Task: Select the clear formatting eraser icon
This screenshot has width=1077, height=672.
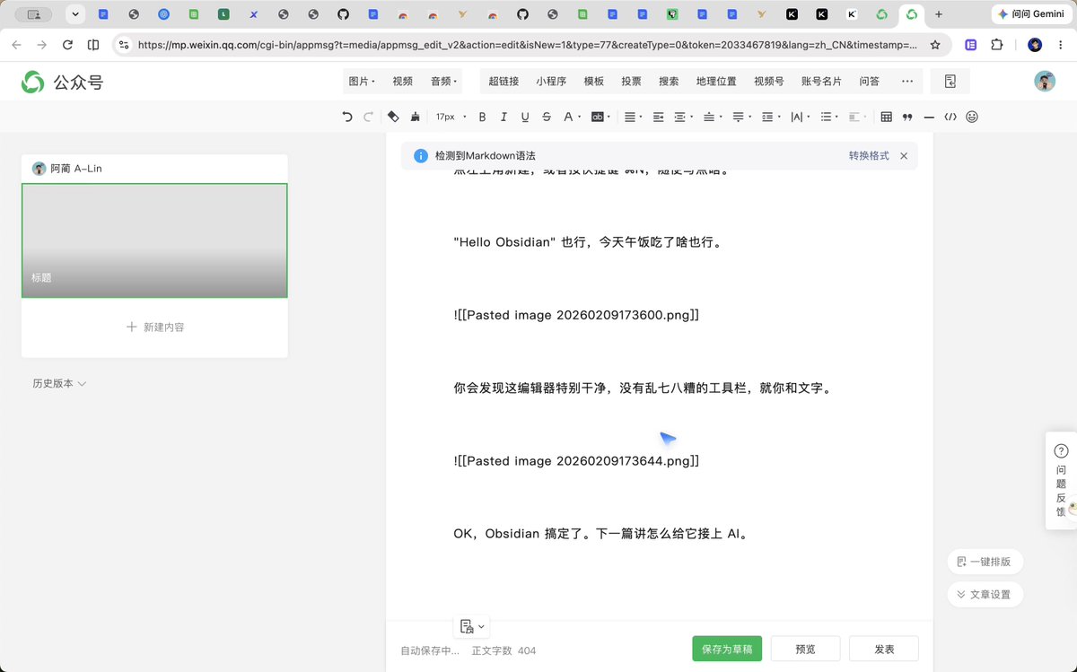Action: point(393,117)
